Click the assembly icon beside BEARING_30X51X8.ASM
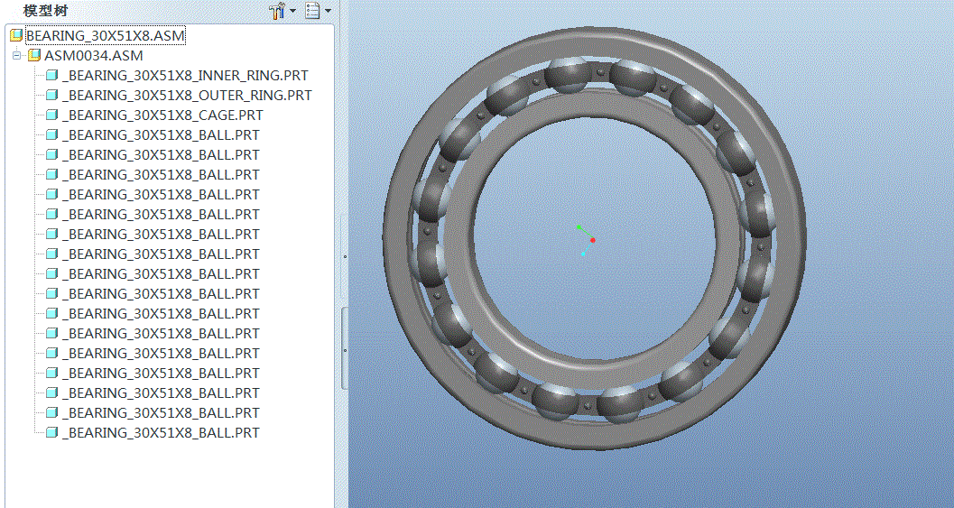 pos(16,35)
